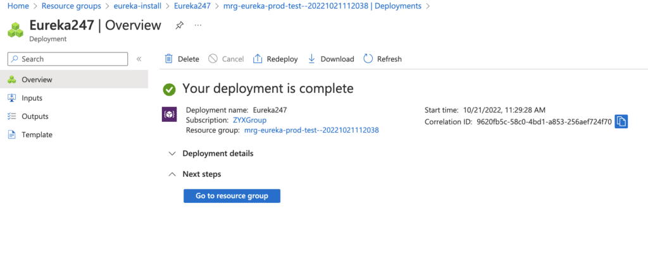Focus the sidebar Search field
Viewport: 648px width, 259px height.
click(68, 59)
